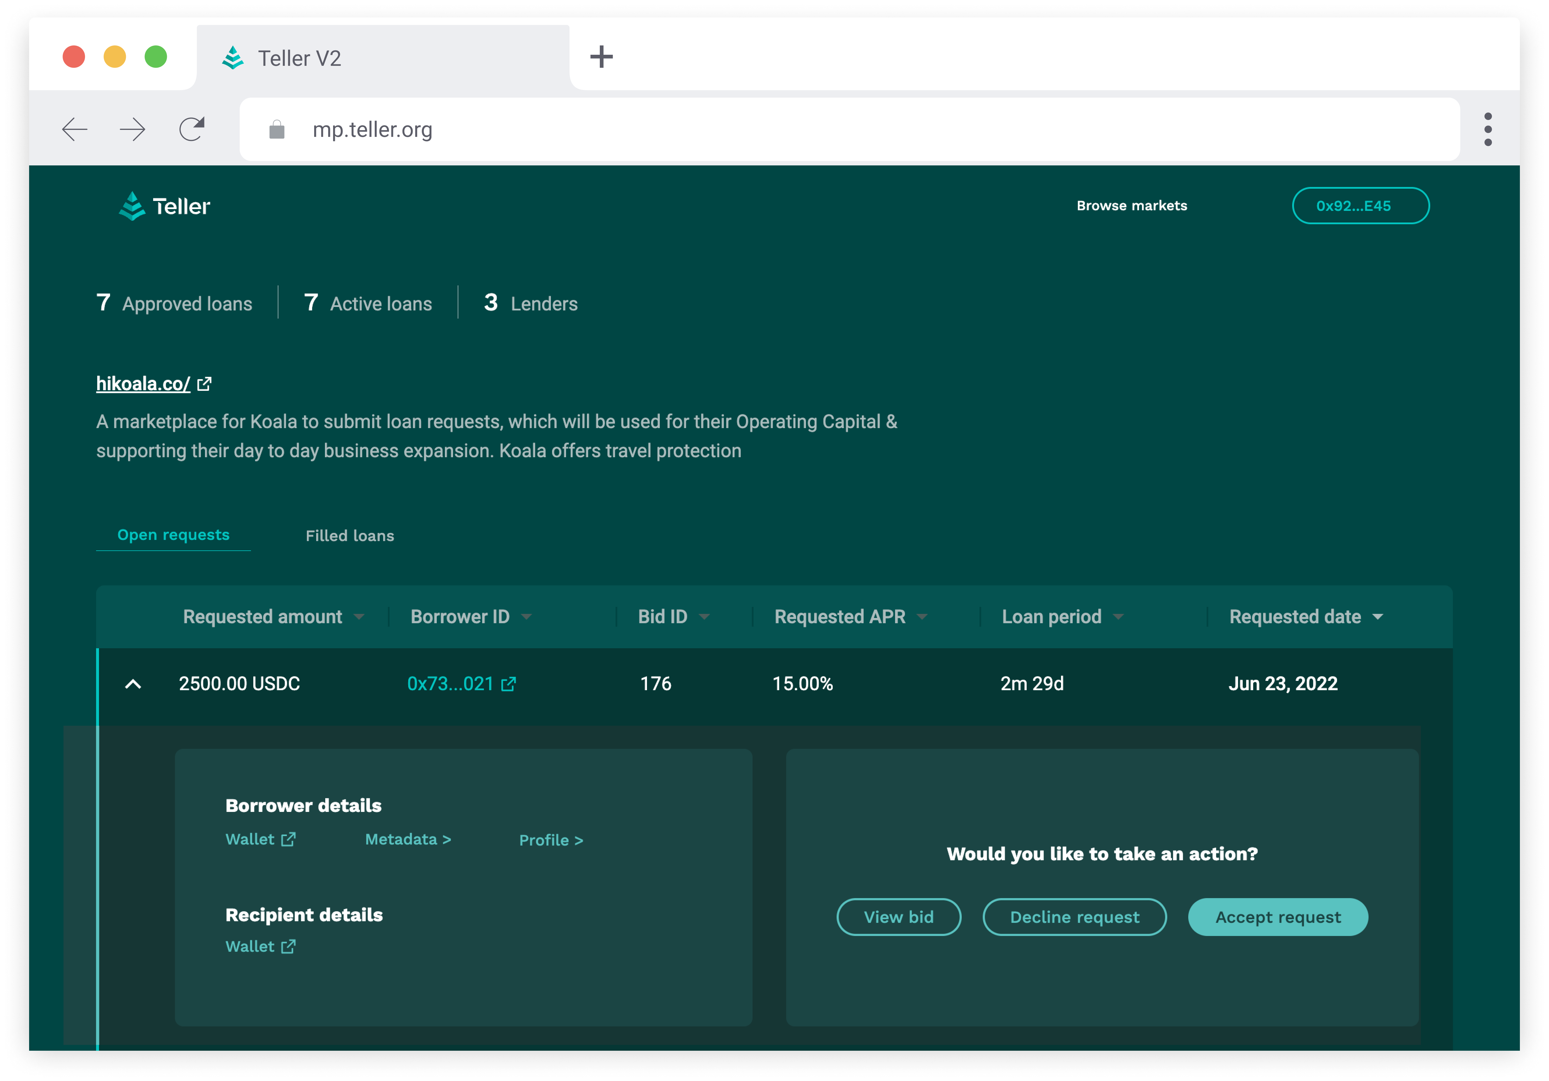Collapse the 2500.00 USDC row chevron
The width and height of the screenshot is (1549, 1081).
click(x=133, y=684)
